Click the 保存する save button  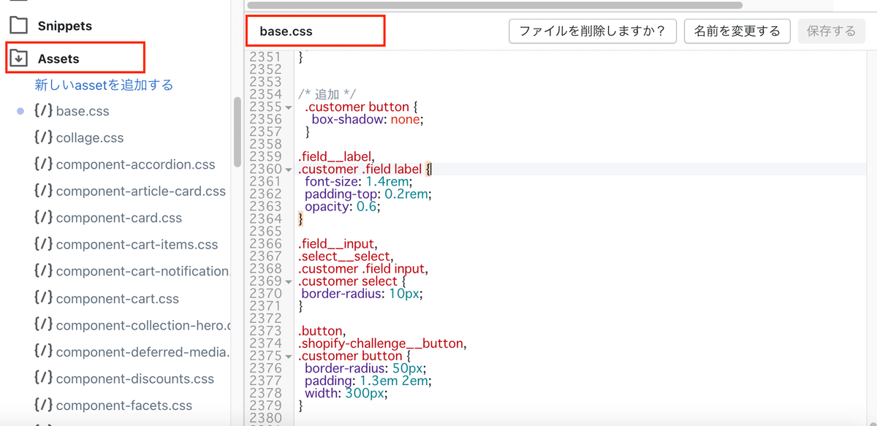(x=832, y=31)
